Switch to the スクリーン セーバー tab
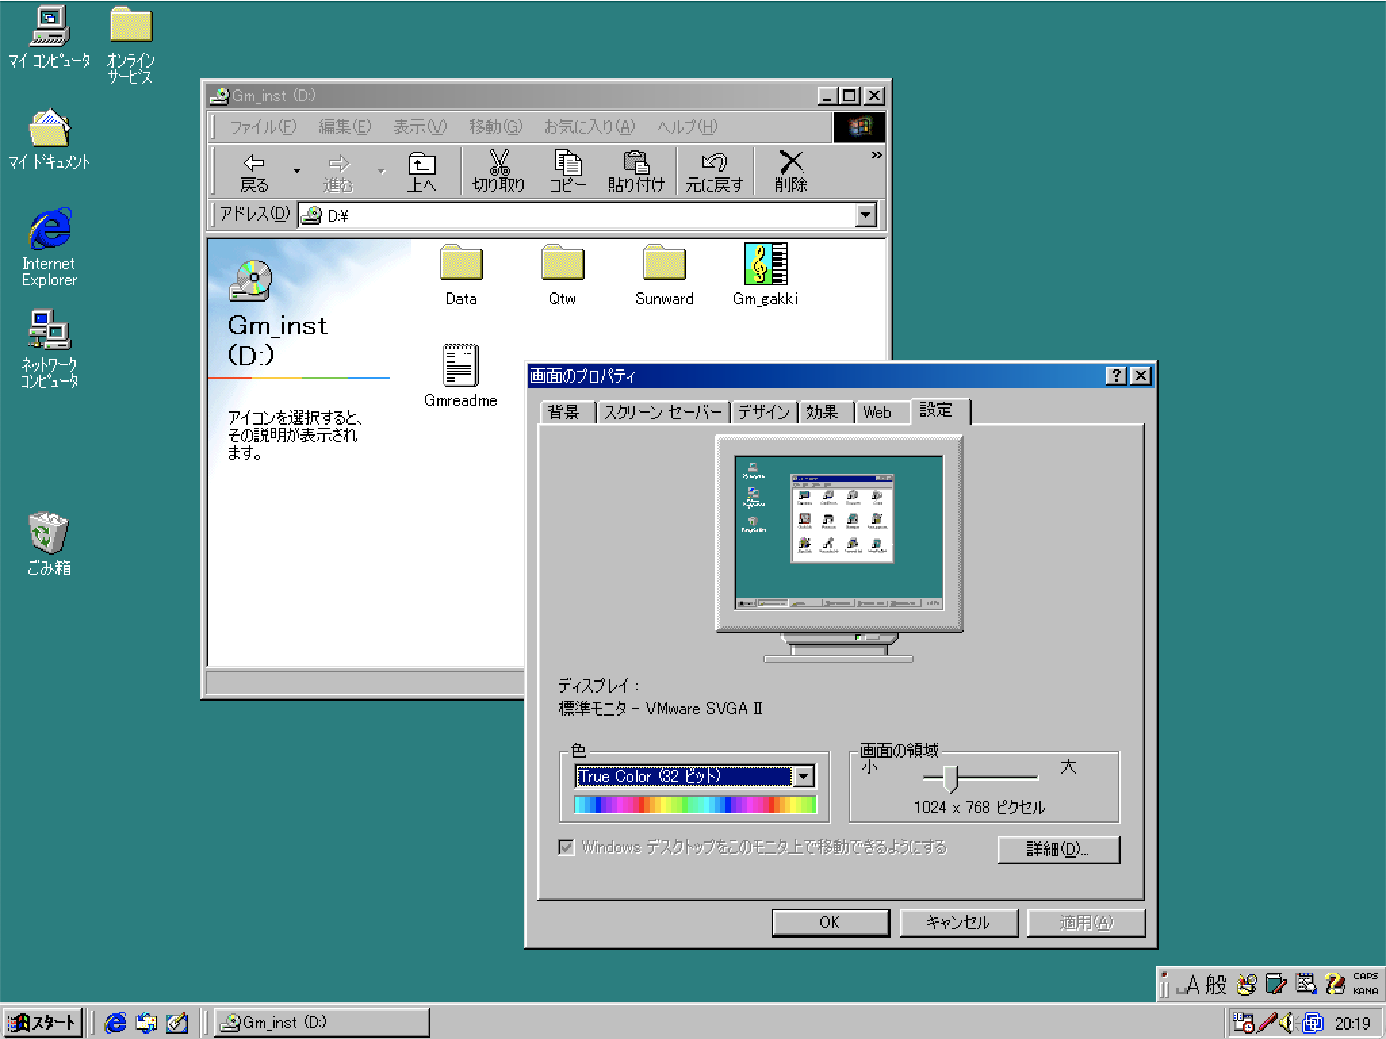The width and height of the screenshot is (1386, 1039). tap(663, 412)
